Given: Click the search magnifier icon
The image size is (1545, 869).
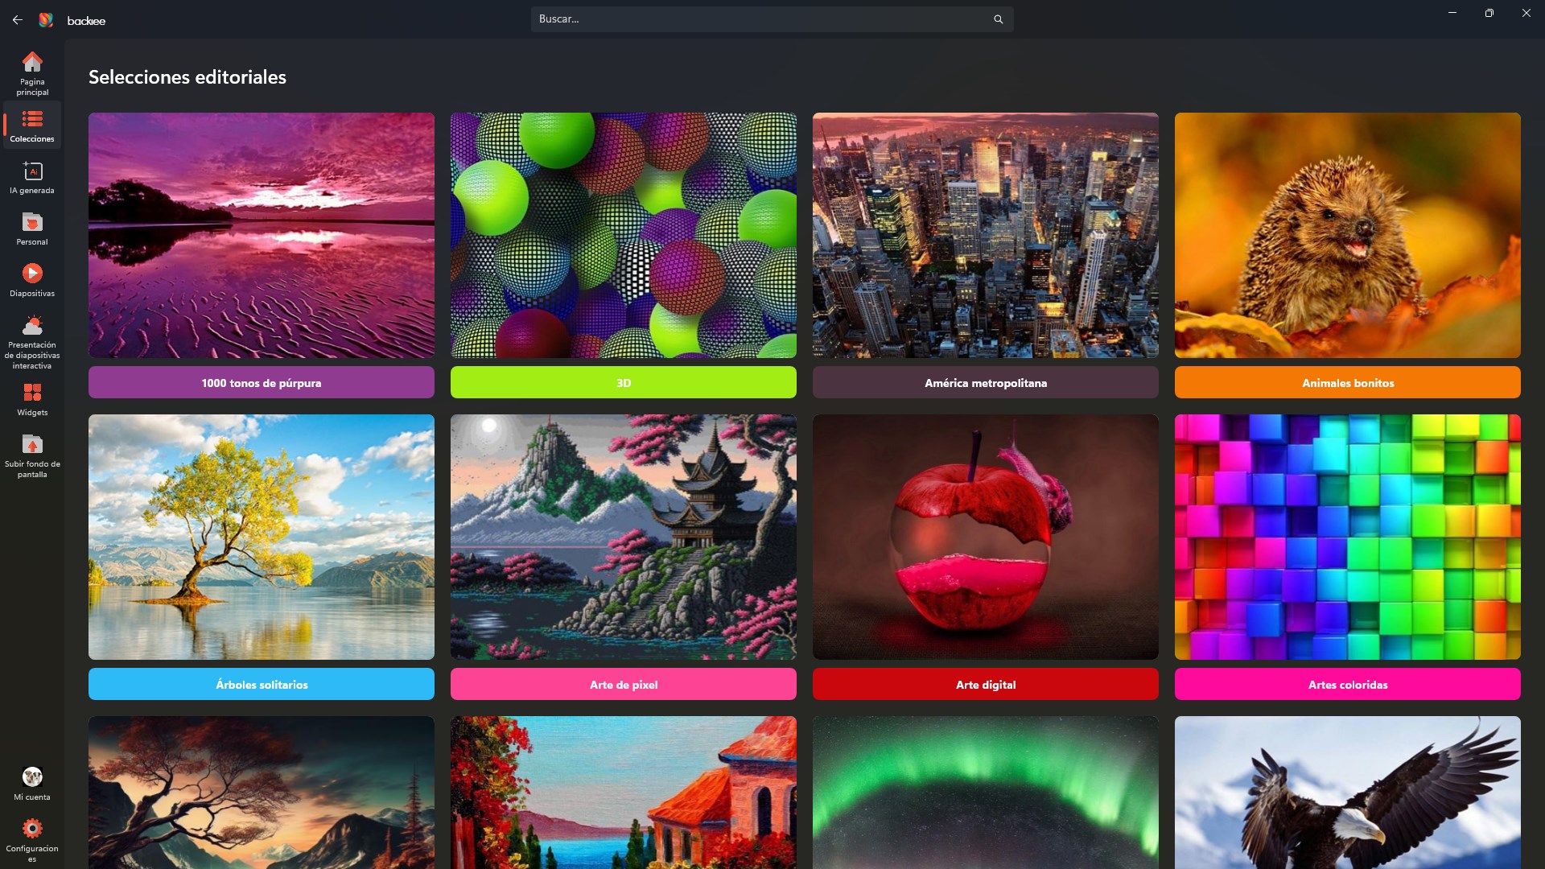Looking at the screenshot, I should [998, 19].
